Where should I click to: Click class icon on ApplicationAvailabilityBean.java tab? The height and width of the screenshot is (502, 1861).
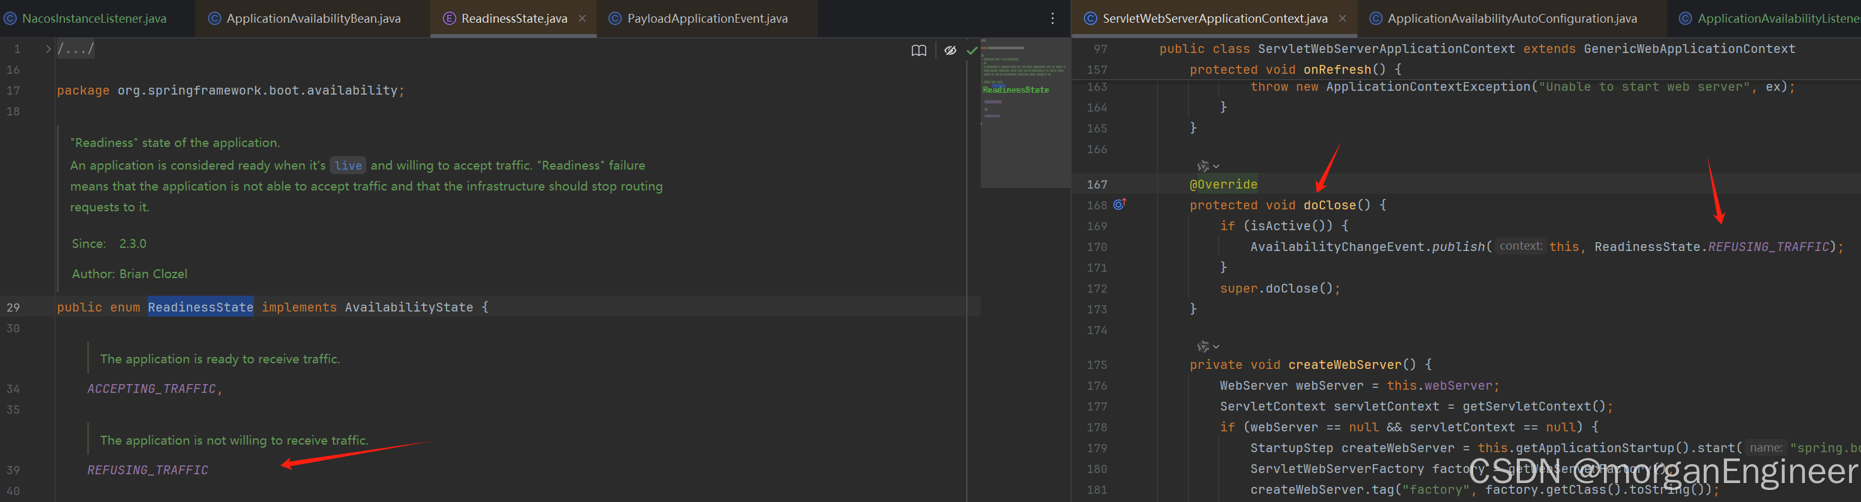click(215, 19)
